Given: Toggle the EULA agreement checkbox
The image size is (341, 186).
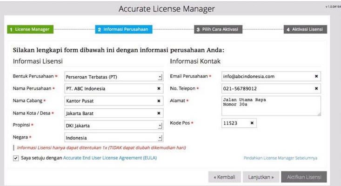Looking at the screenshot, I should pos(16,158).
